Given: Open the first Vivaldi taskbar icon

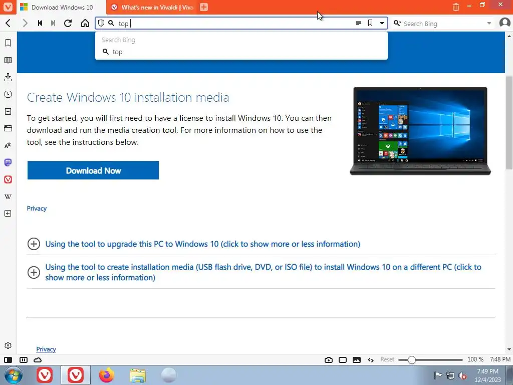Looking at the screenshot, I should tap(45, 375).
